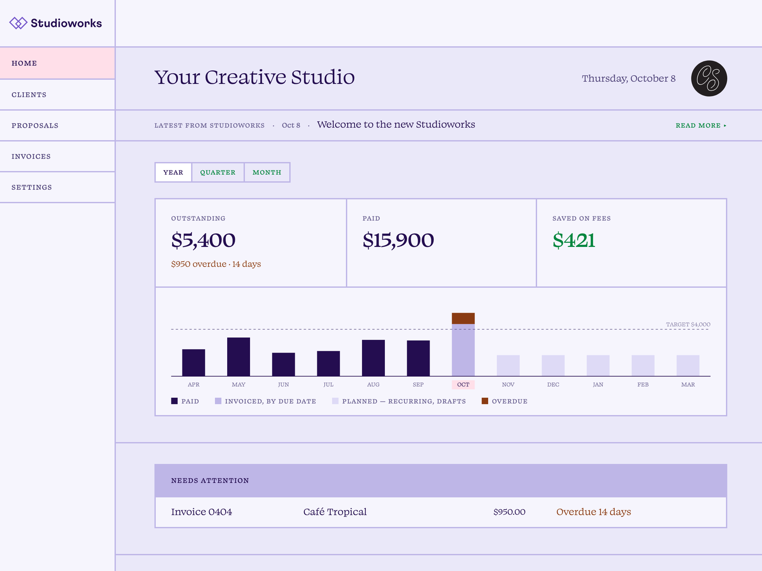Click the January planned bar
Image resolution: width=762 pixels, height=571 pixels.
598,365
